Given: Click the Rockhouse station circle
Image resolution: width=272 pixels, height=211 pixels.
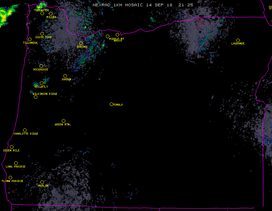Looking at the screenshot, I should click(x=41, y=66).
